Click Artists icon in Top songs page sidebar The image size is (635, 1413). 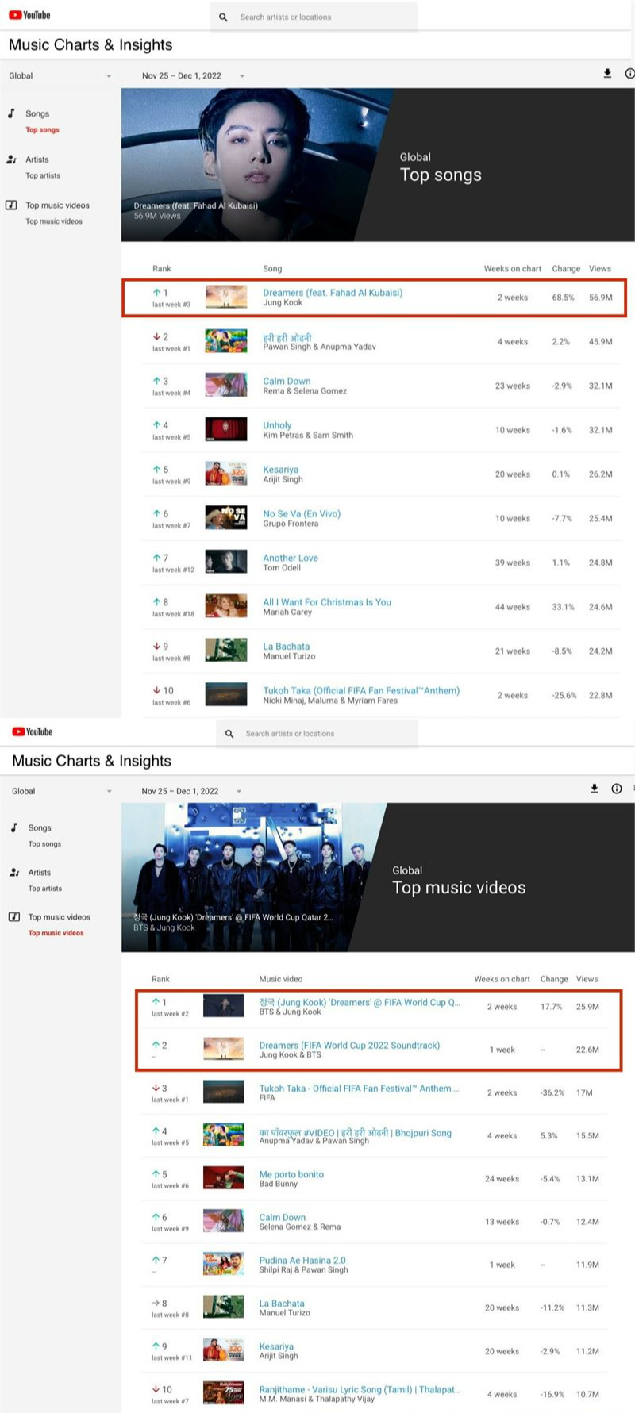(x=12, y=159)
